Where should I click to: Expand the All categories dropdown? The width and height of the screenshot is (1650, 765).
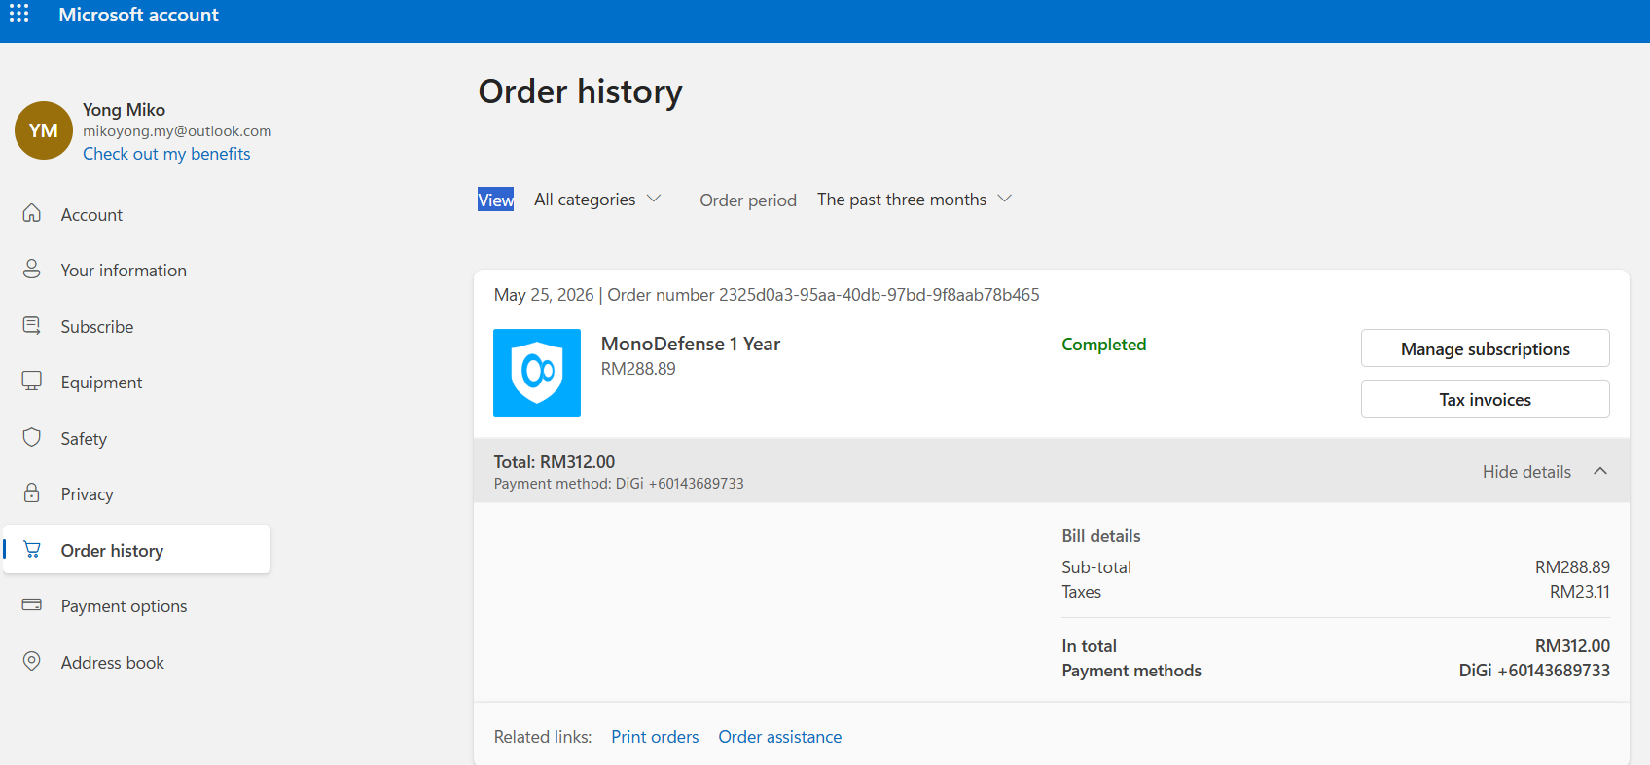point(597,200)
